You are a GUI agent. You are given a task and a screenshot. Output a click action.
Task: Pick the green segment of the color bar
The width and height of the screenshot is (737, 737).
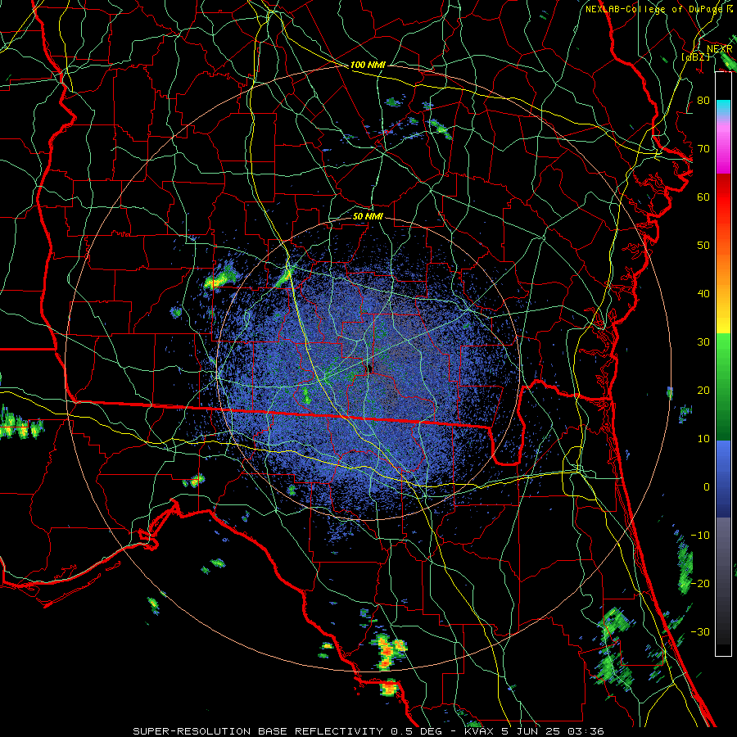pos(723,386)
